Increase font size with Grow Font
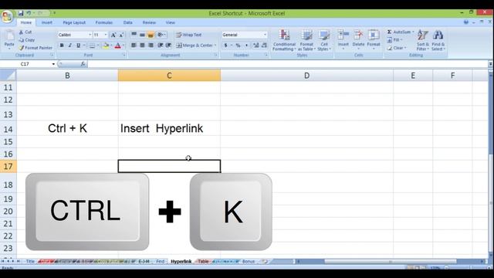Screen dimensions: 494x278 point(113,35)
